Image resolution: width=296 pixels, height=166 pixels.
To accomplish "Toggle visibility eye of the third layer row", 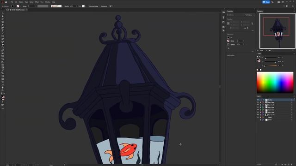I will coord(258,105).
